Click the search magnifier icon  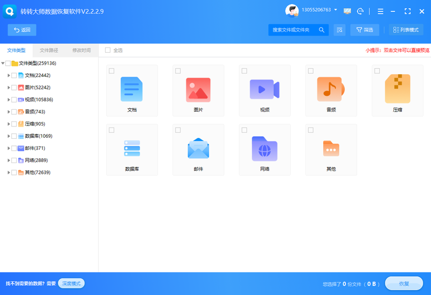point(321,30)
